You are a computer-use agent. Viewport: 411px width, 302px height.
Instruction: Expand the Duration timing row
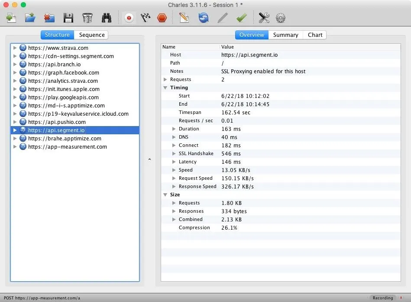tap(174, 129)
